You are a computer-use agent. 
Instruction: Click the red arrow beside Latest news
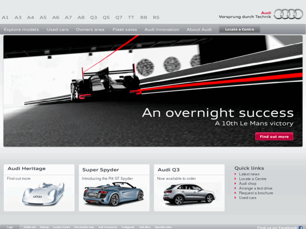[x=235, y=174]
